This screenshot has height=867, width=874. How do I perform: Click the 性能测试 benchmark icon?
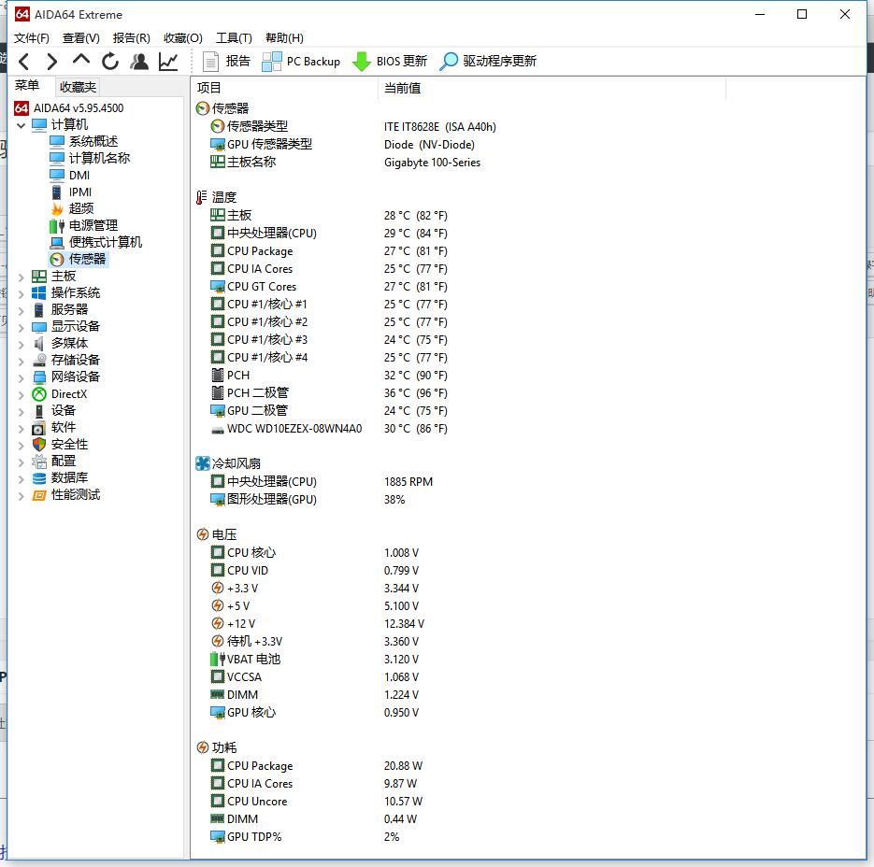39,495
